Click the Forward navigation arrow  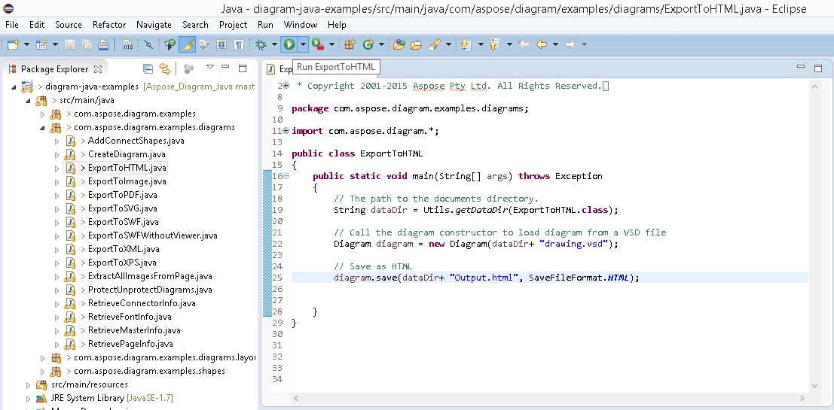(x=570, y=44)
